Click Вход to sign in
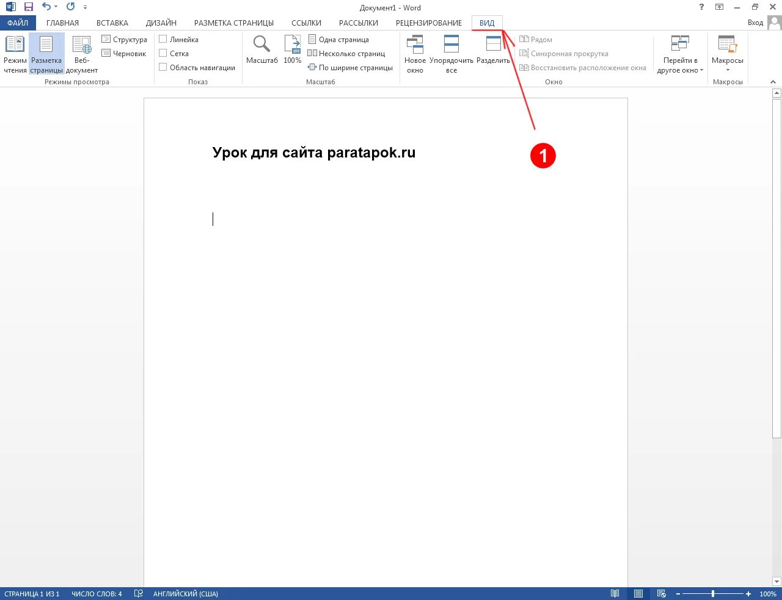The height and width of the screenshot is (600, 782). pos(755,23)
